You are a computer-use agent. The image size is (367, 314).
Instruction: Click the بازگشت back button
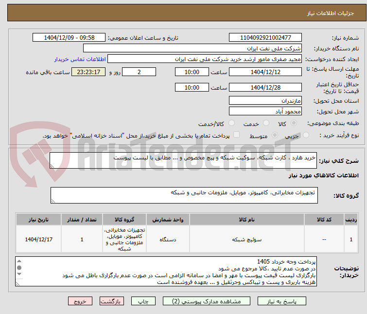[x=112, y=301]
